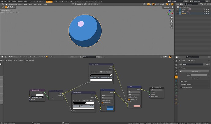Image resolution: width=211 pixels, height=124 pixels.
Task: Toggle Scene Alpha checkbox in World panel
Action: 192,78
